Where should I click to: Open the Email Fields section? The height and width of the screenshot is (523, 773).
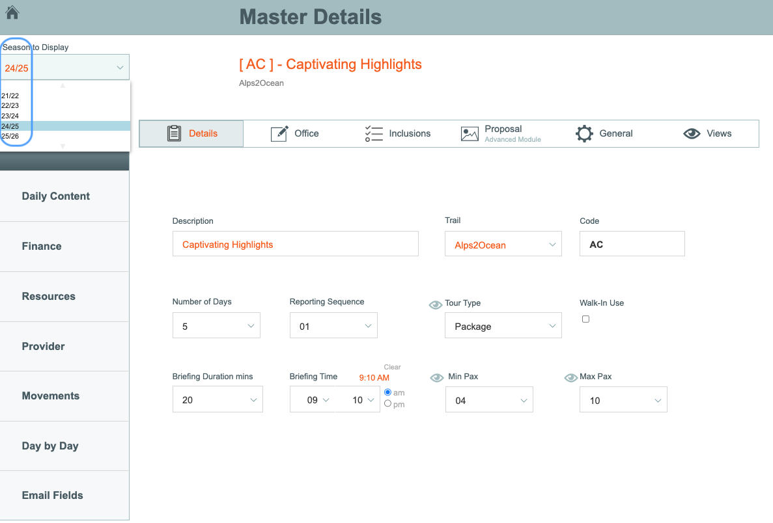[x=64, y=496]
